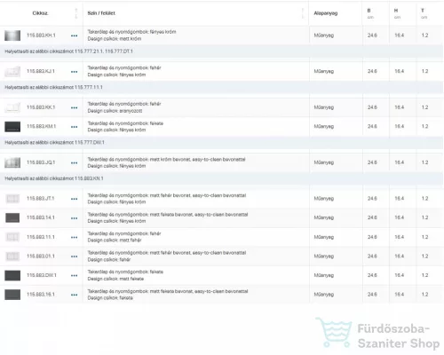View dark thumbnail of 115.883.14.1
Screen dimensions: 444x355
tap(12, 218)
